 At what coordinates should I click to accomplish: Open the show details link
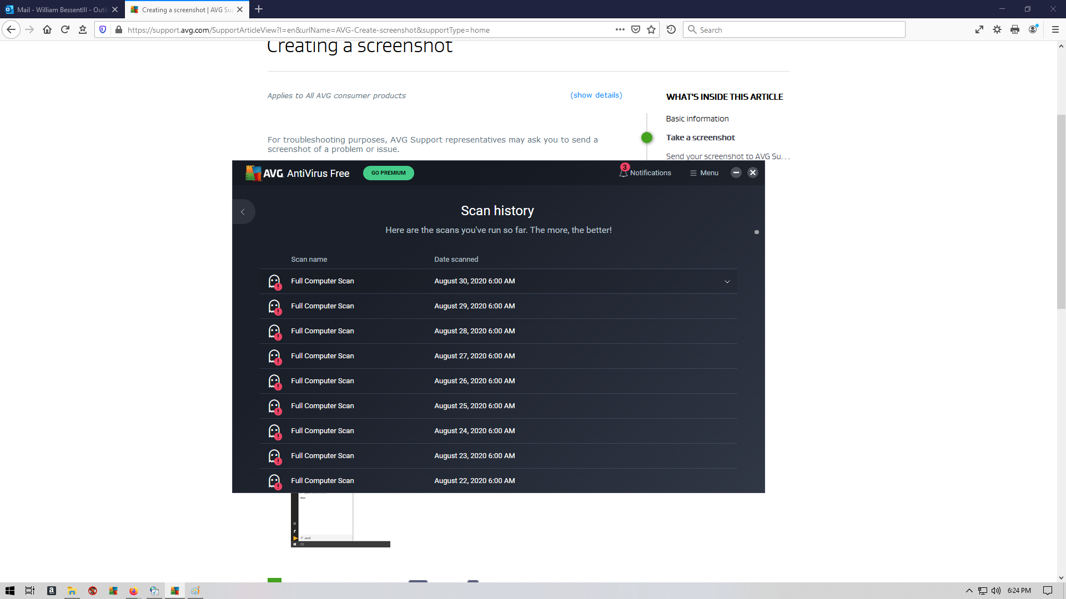pyautogui.click(x=596, y=95)
